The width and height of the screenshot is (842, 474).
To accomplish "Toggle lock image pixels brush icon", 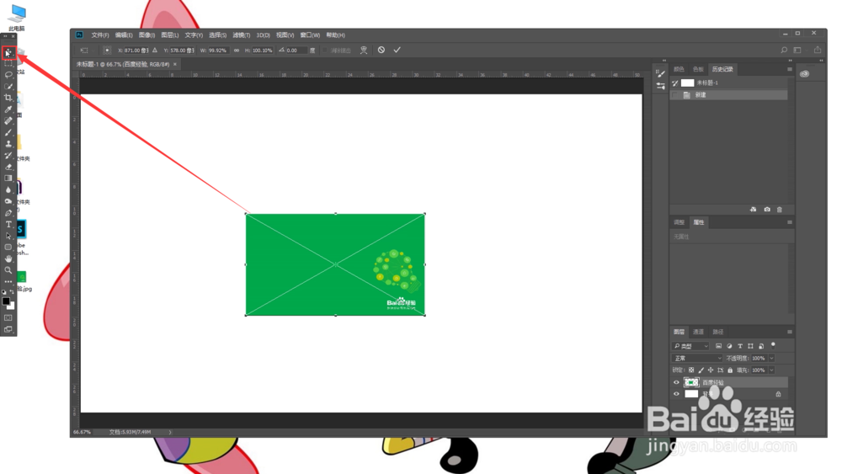I will (701, 370).
